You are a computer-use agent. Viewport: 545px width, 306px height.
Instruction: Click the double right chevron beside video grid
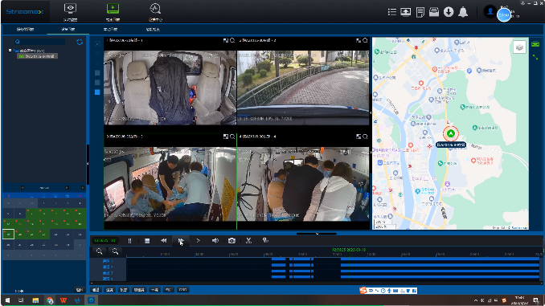pos(97,63)
